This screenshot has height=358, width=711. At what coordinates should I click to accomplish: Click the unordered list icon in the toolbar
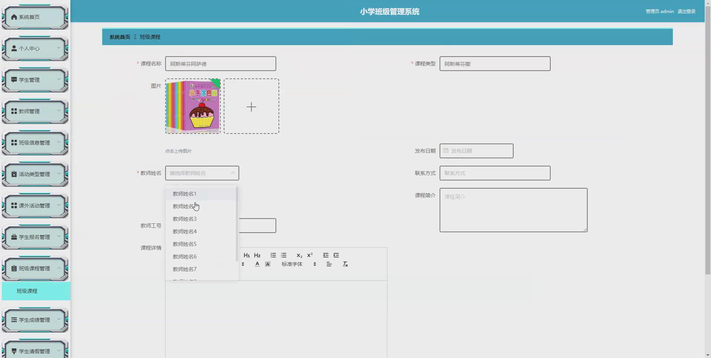[x=284, y=255]
